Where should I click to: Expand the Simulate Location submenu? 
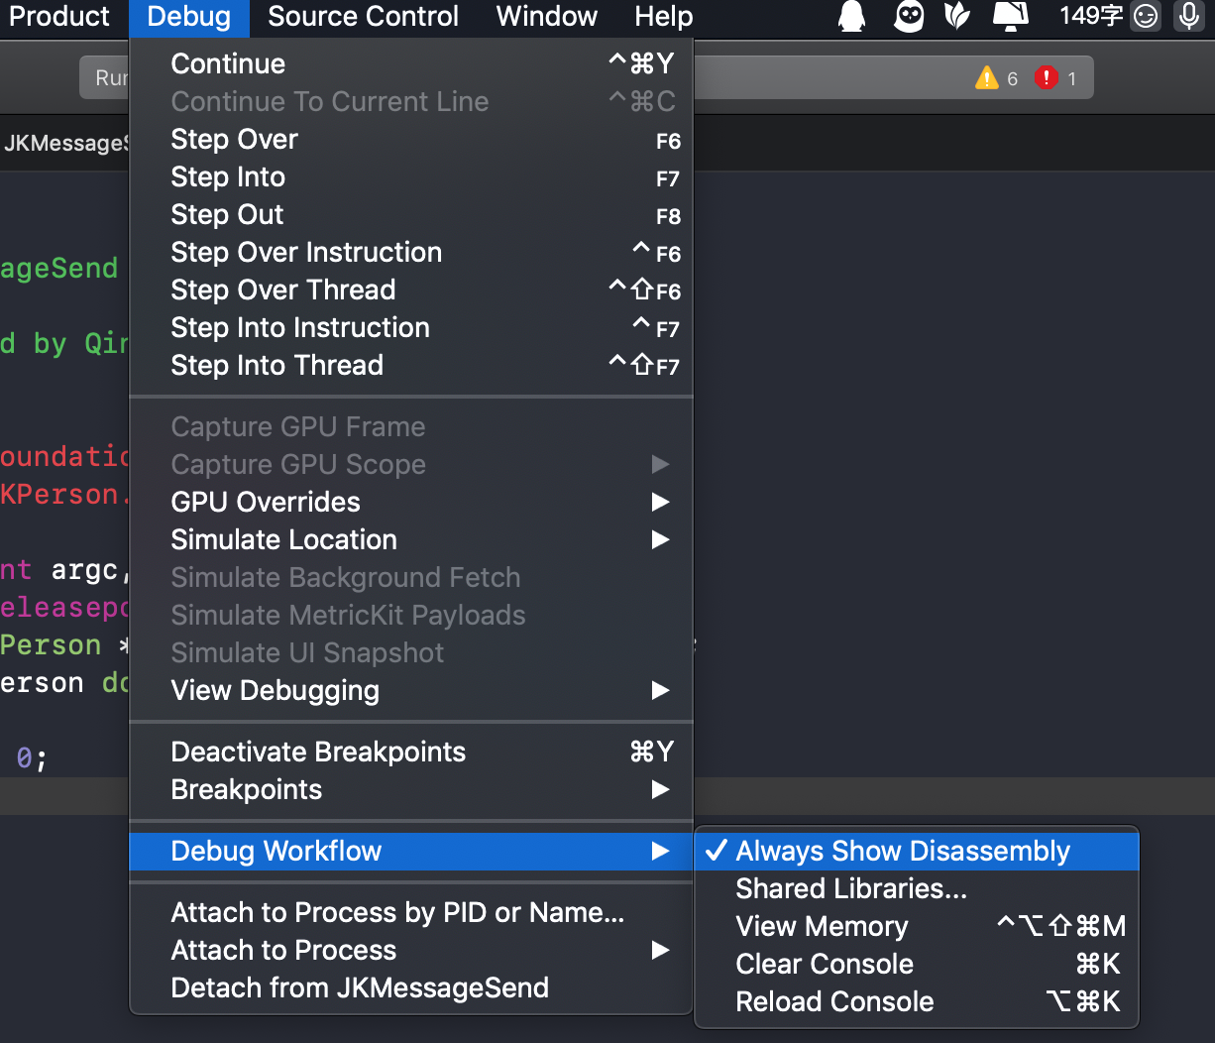coord(283,539)
